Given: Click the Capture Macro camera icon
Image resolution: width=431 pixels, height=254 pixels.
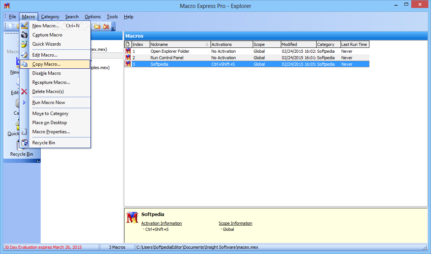Looking at the screenshot, I should [x=24, y=35].
